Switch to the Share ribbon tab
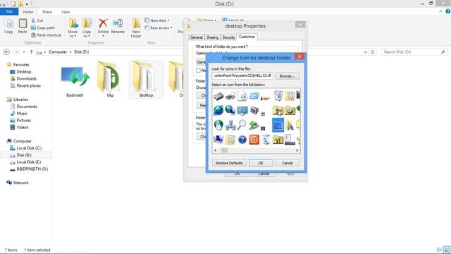The height and width of the screenshot is (254, 451). tap(47, 12)
